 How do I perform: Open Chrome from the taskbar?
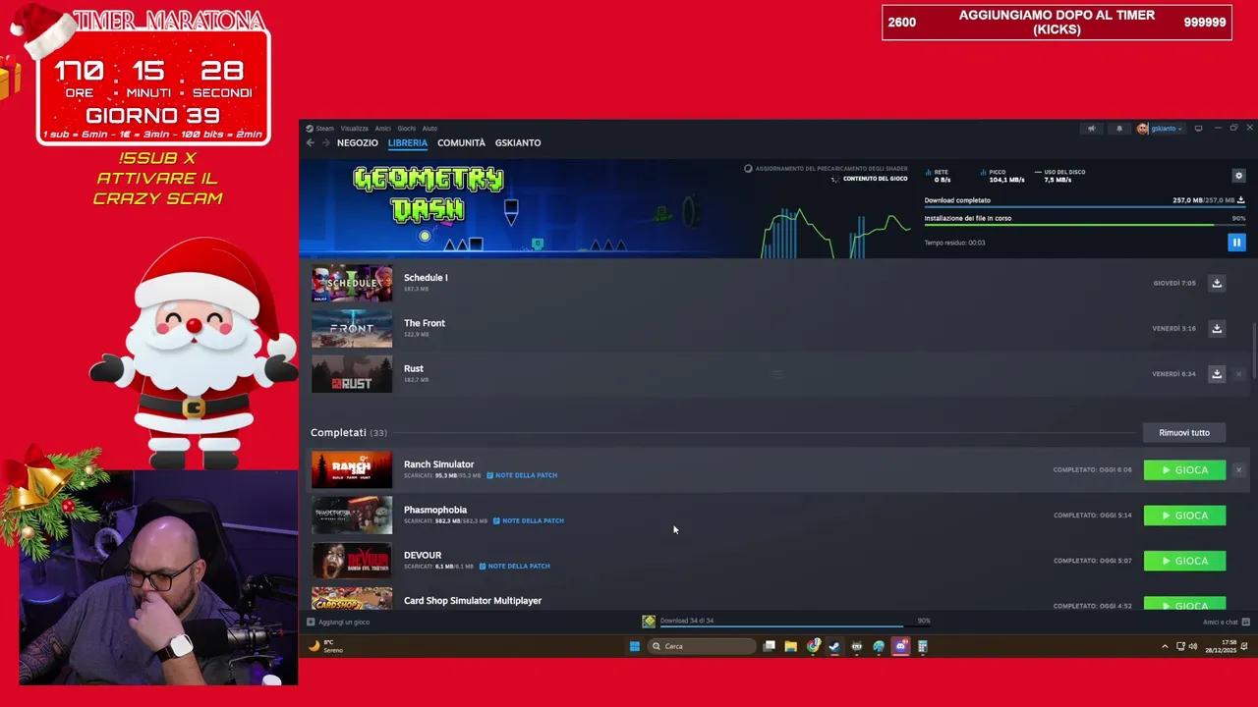813,646
